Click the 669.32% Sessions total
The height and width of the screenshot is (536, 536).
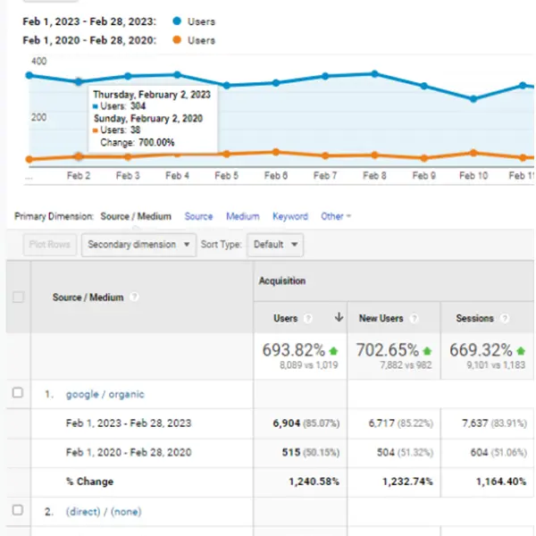(481, 350)
